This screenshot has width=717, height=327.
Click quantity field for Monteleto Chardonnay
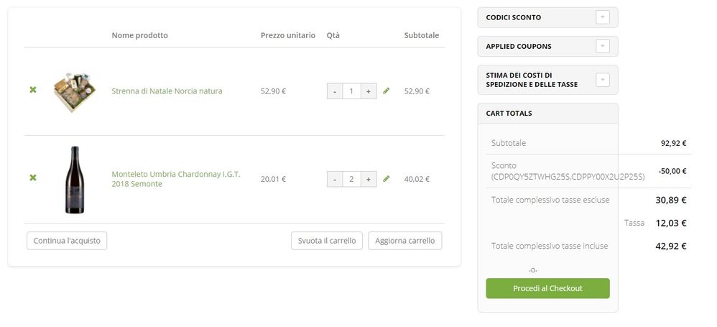click(351, 179)
